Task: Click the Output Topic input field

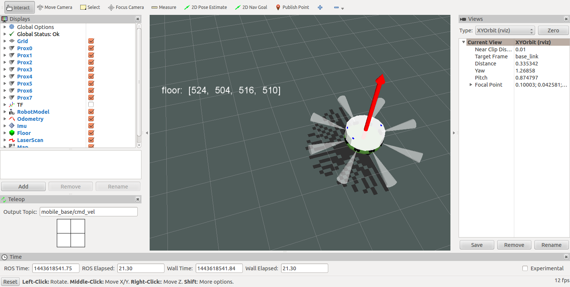Action: (88, 212)
